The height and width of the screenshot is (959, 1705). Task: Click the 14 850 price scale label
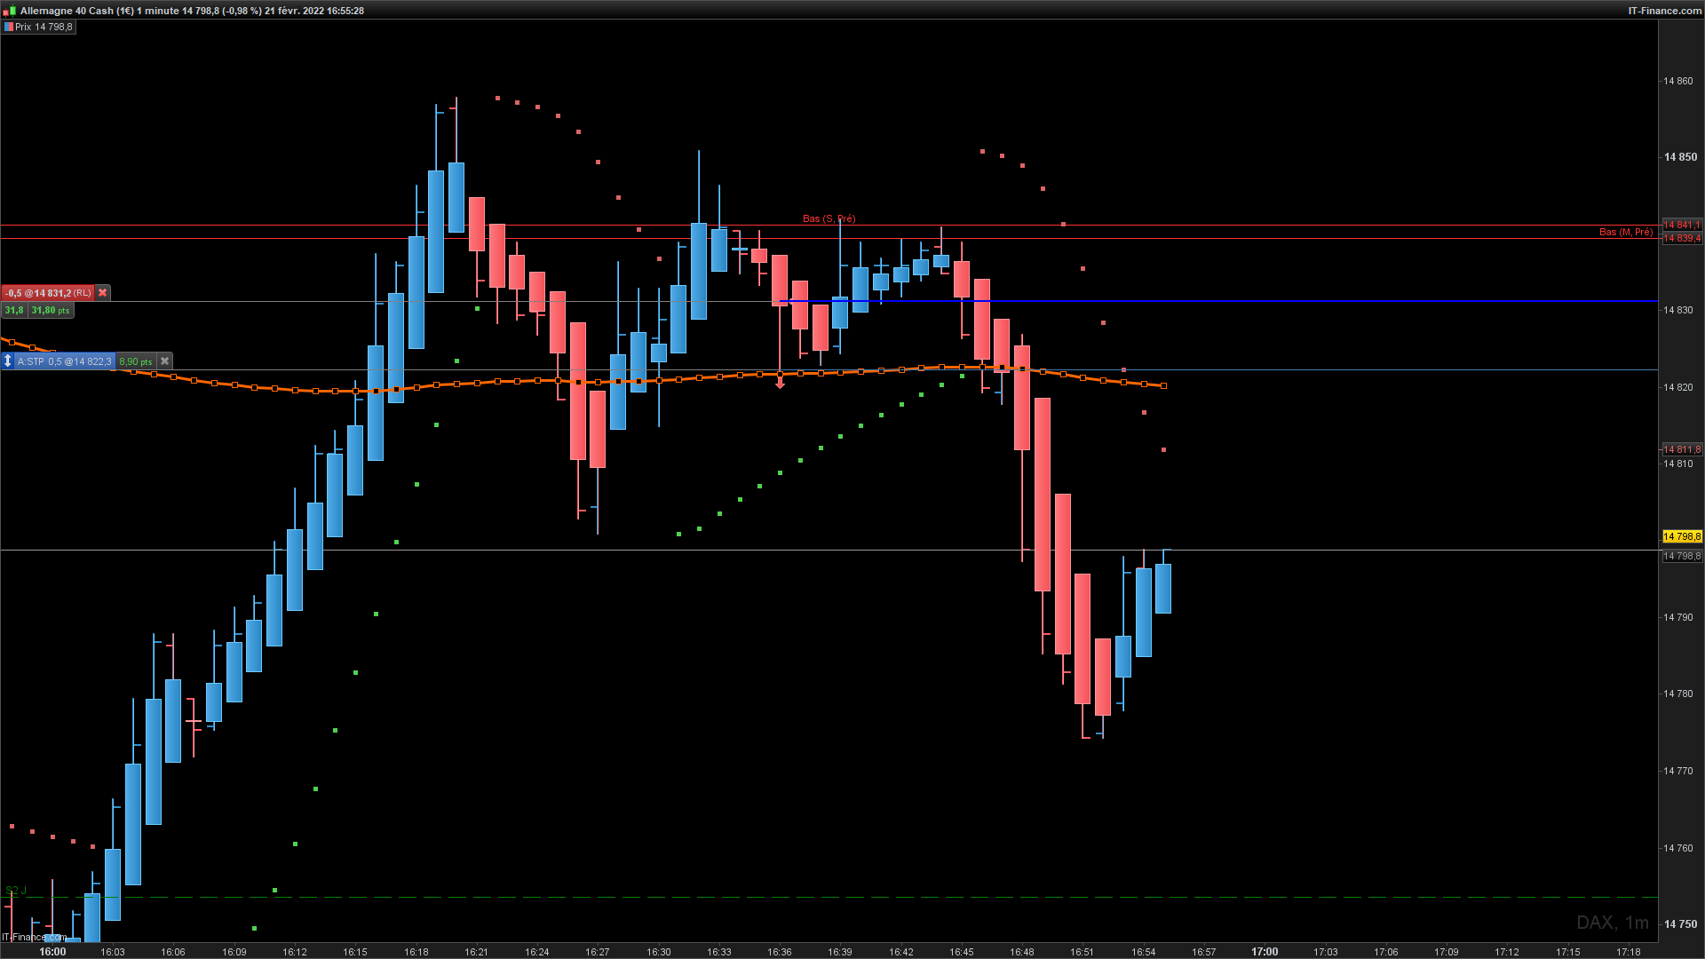tap(1679, 157)
